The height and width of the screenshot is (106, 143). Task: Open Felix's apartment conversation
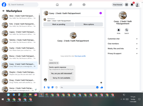point(19,25)
